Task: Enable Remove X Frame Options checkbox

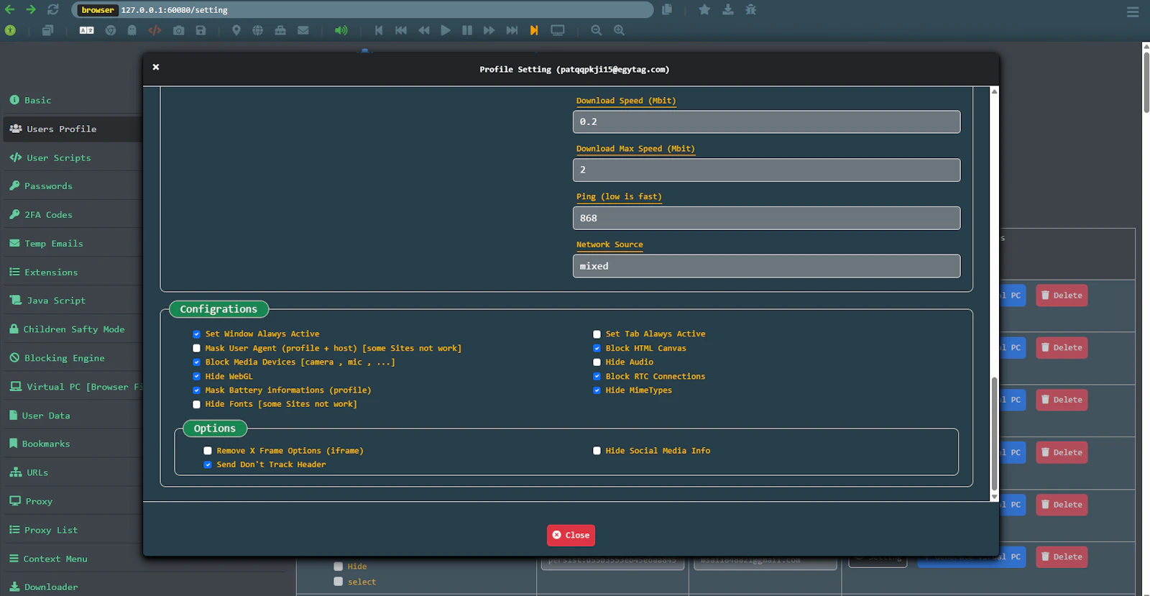Action: 208,451
